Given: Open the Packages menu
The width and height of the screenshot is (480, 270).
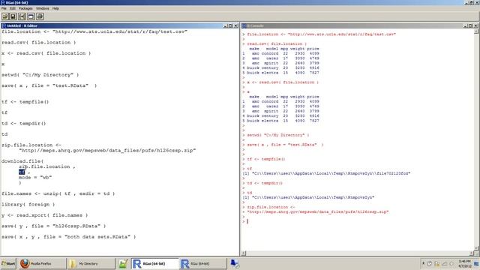Looking at the screenshot, I should (25, 8).
